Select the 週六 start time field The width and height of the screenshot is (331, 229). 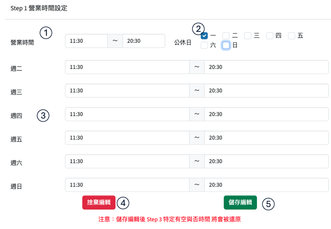(x=127, y=161)
